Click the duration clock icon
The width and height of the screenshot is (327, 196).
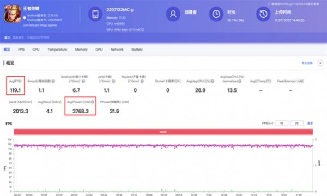(x=216, y=14)
